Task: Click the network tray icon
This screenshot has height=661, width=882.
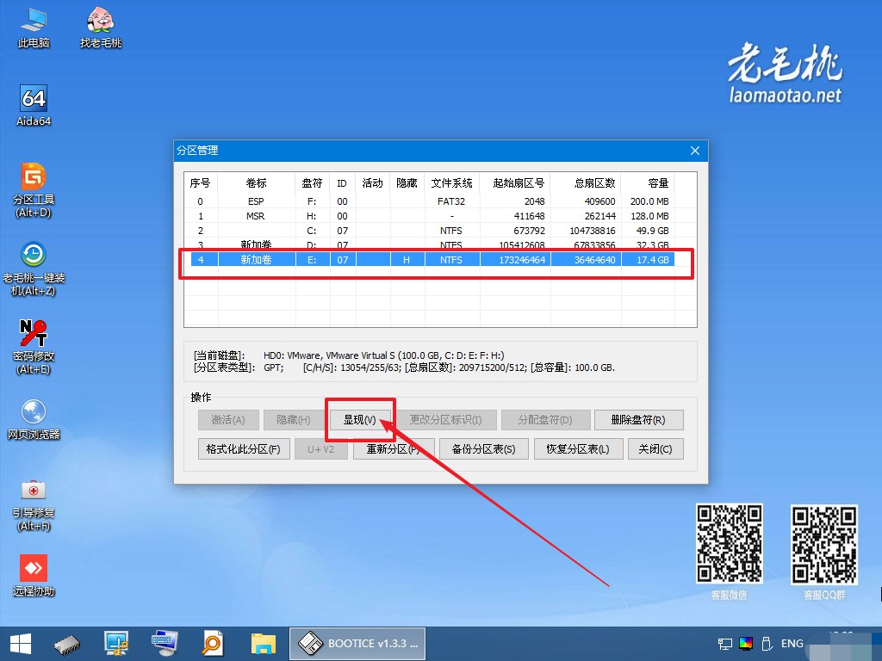Action: click(725, 644)
